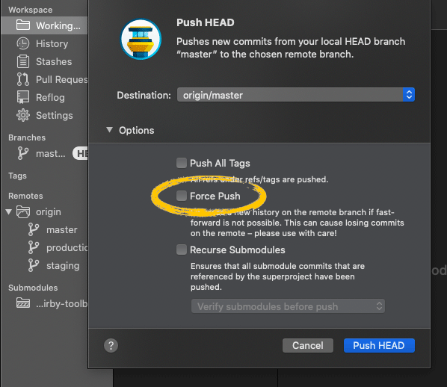Enable the Force Push checkbox
This screenshot has width=447, height=387.
pos(182,196)
